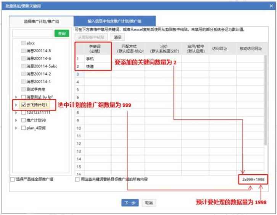
Task: Expand the 云飞扬计划1 tree node
Action: coord(16,105)
